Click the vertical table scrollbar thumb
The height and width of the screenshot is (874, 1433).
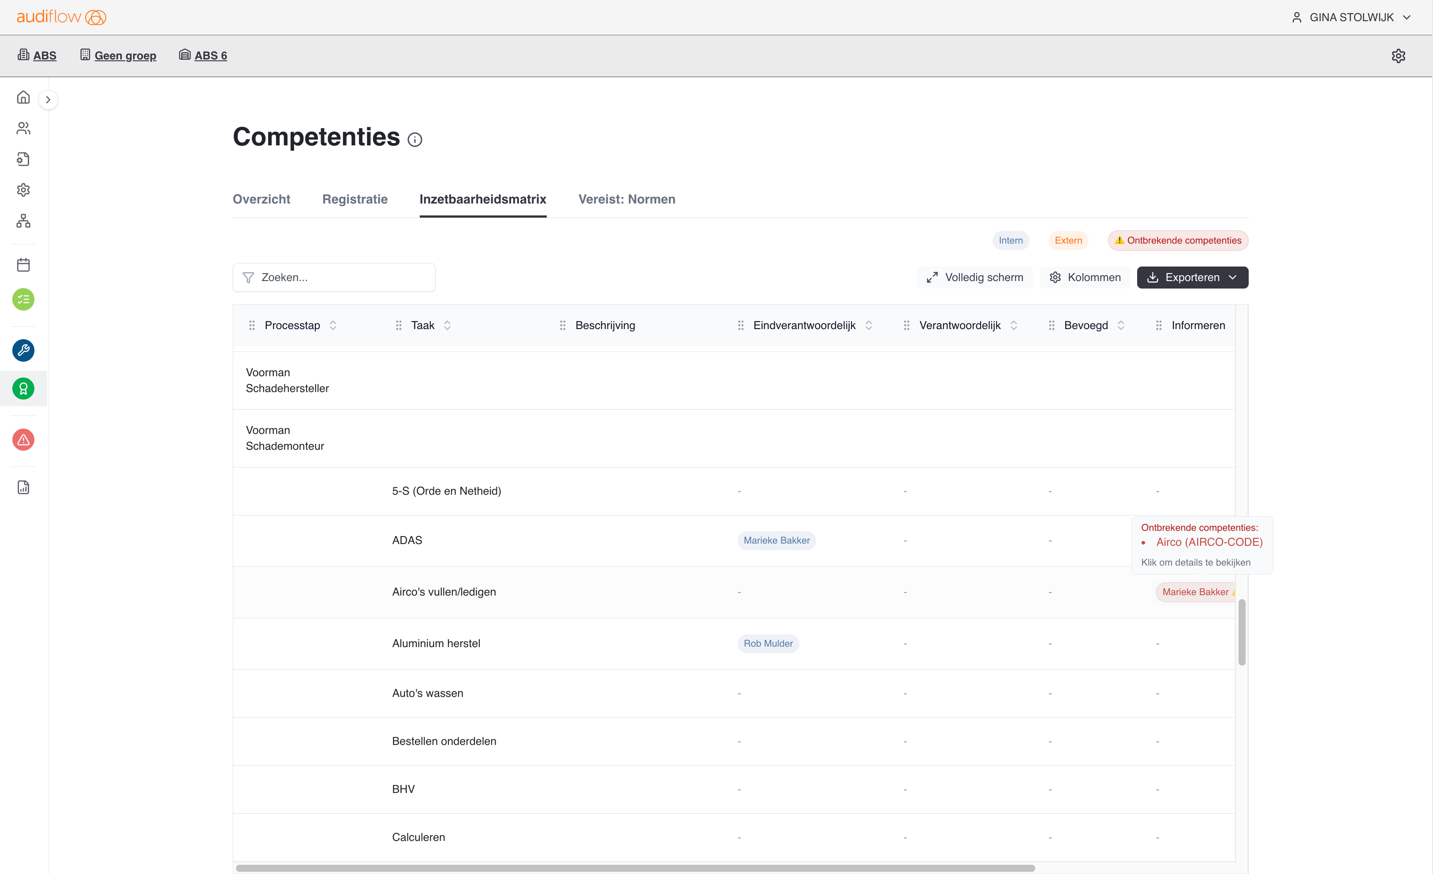click(1242, 632)
